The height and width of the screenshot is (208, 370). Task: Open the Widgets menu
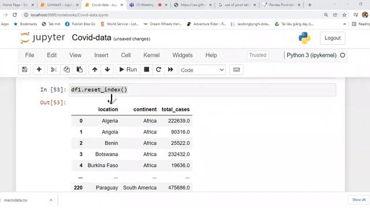point(183,55)
